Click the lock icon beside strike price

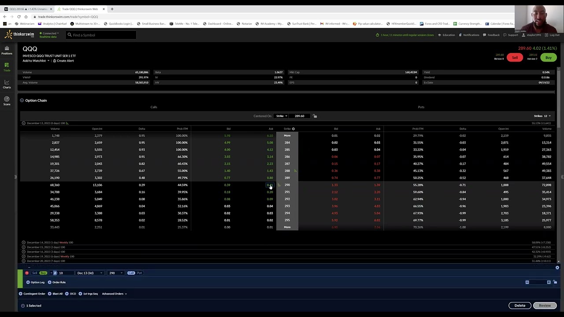click(x=315, y=116)
